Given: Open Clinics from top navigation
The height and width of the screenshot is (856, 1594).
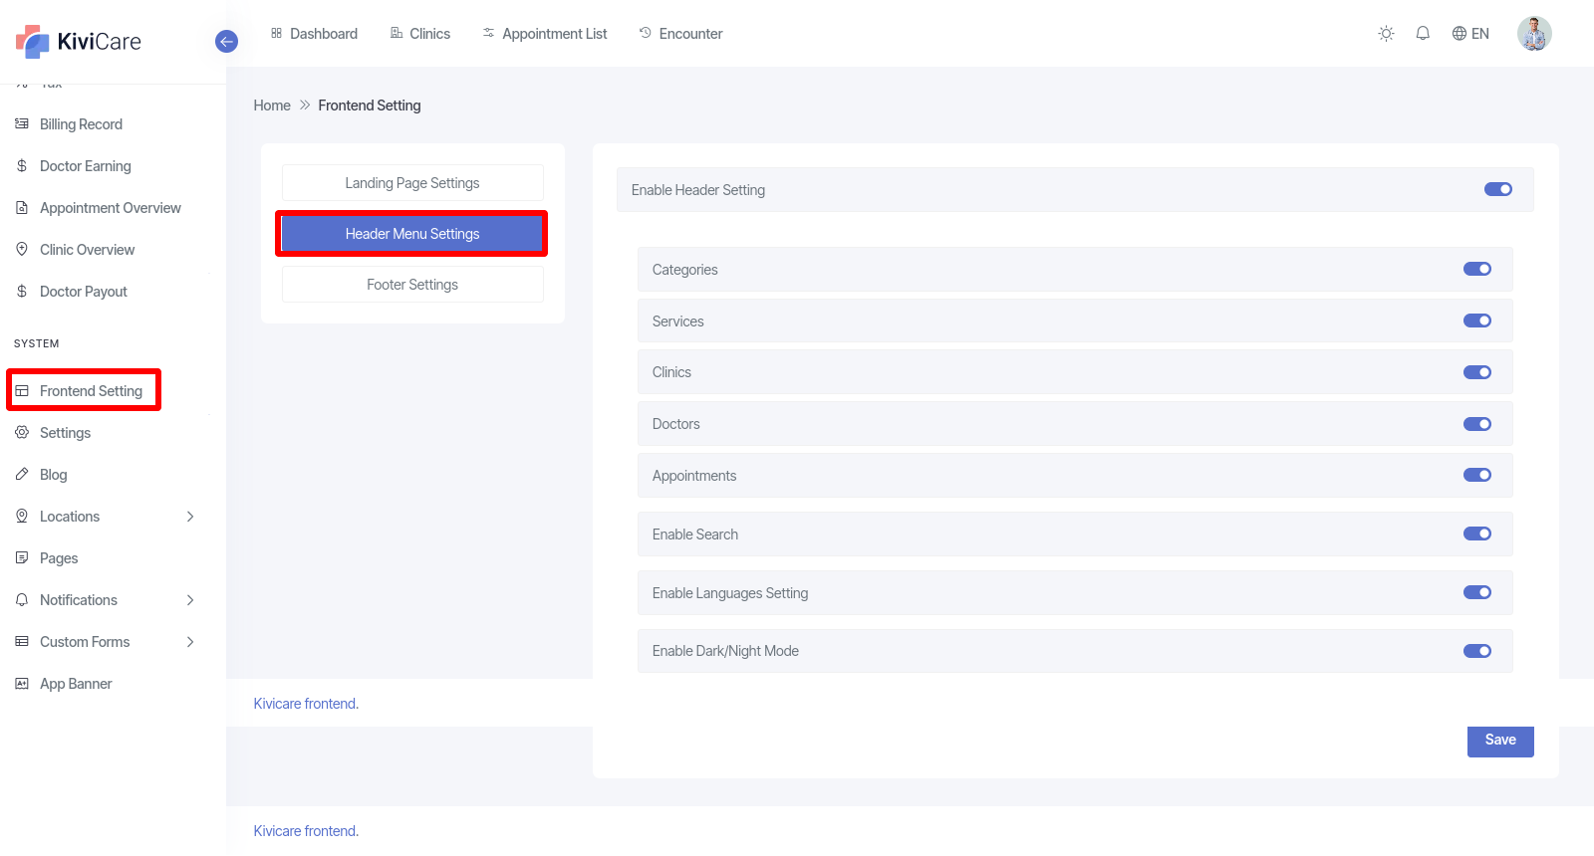Looking at the screenshot, I should pyautogui.click(x=430, y=34).
